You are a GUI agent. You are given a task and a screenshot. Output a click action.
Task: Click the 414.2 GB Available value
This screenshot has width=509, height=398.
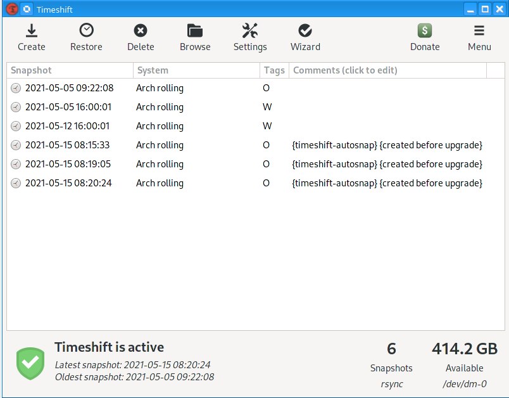(x=465, y=349)
